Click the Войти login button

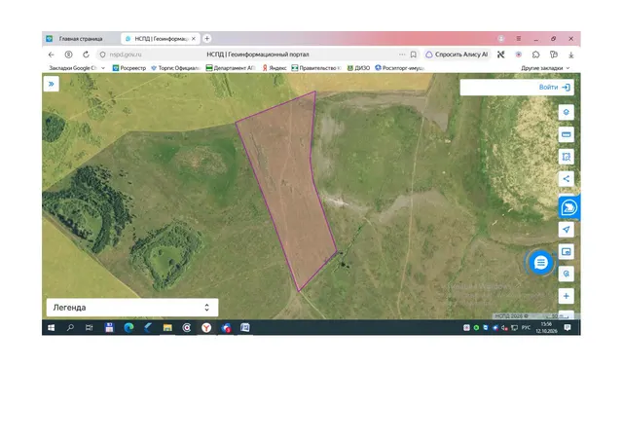[x=555, y=87]
